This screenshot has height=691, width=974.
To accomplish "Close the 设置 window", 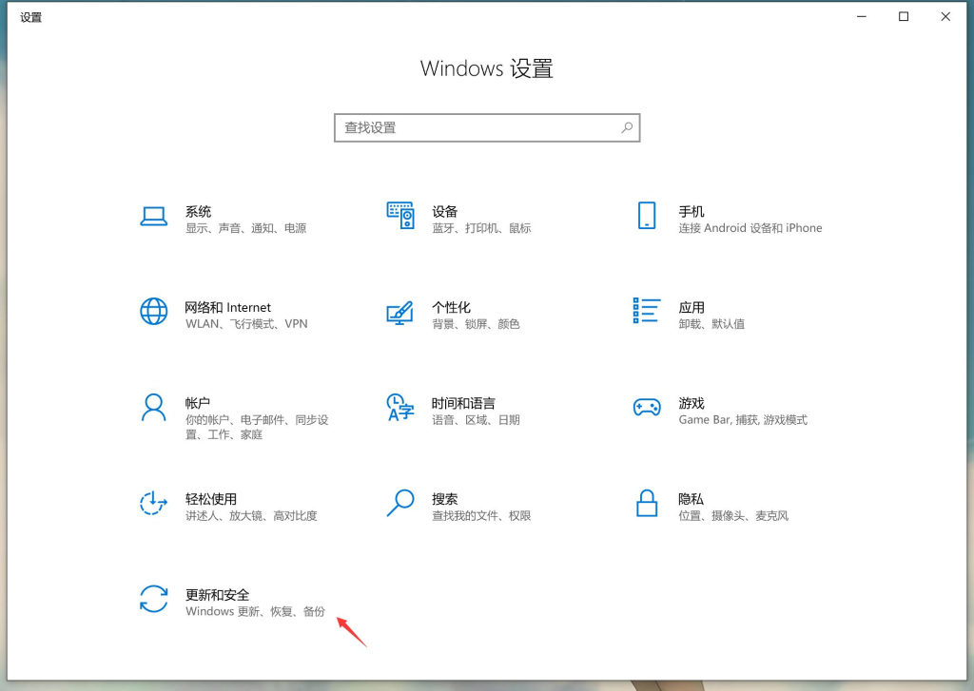I will 945,17.
